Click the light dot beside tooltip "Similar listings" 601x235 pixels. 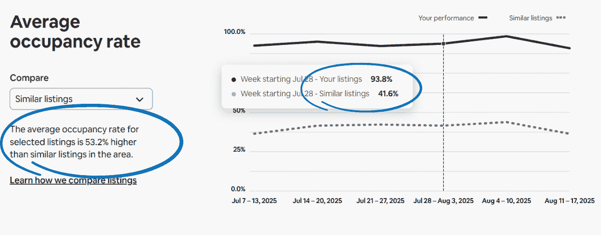(234, 94)
